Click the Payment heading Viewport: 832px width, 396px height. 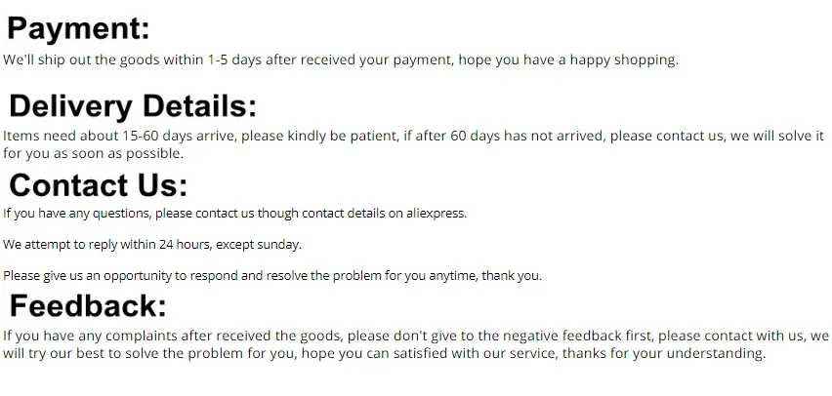point(78,29)
